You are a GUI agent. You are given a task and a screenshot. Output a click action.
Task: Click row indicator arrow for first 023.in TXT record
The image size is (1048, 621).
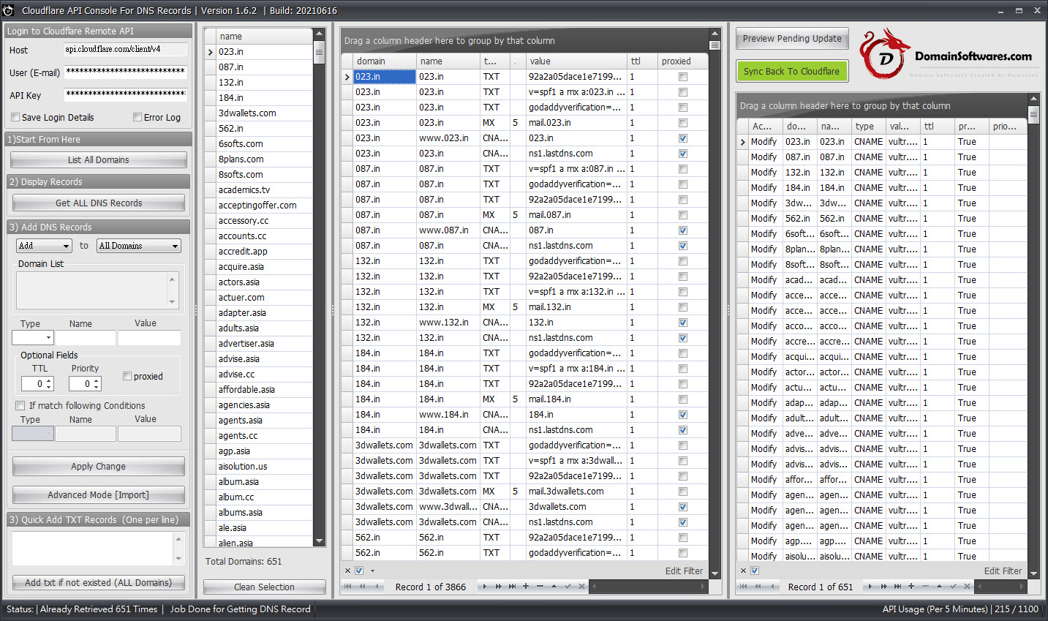pyautogui.click(x=347, y=77)
